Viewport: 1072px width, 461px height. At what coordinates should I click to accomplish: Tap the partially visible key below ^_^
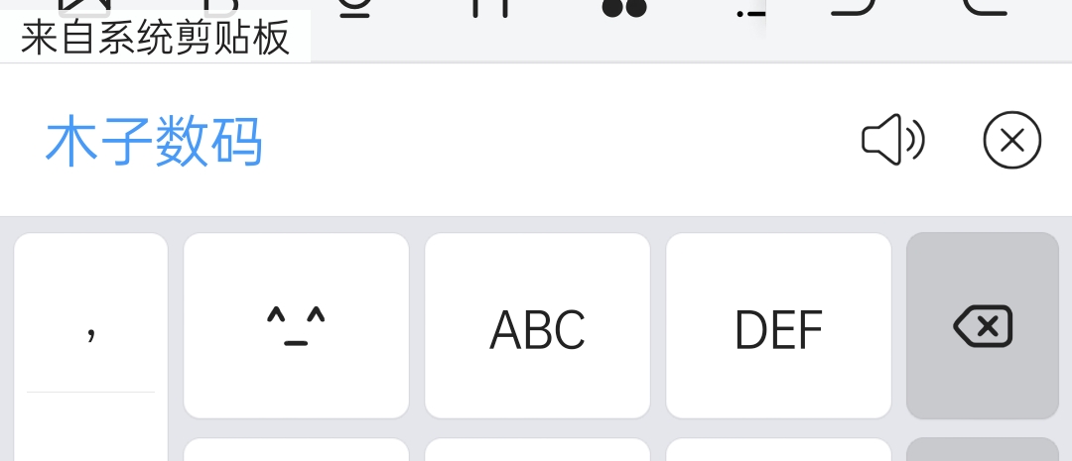point(296,449)
